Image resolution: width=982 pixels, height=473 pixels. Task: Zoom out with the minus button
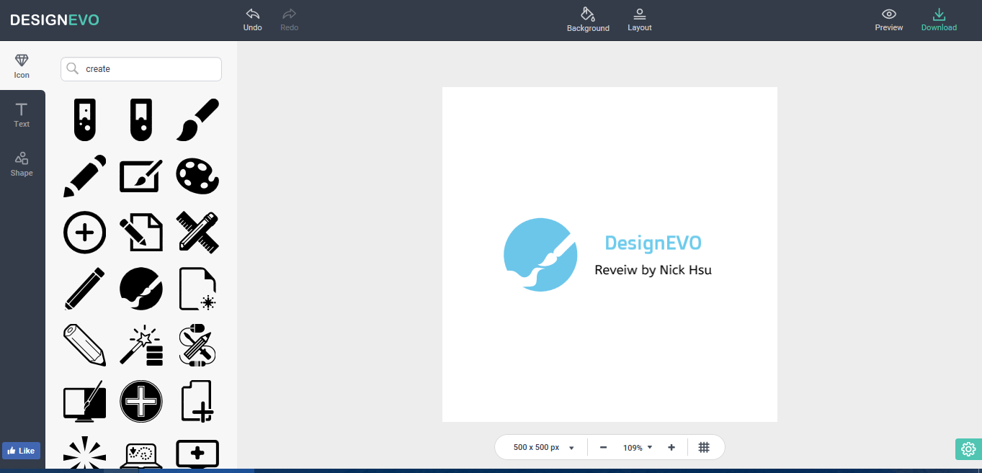[x=603, y=447]
